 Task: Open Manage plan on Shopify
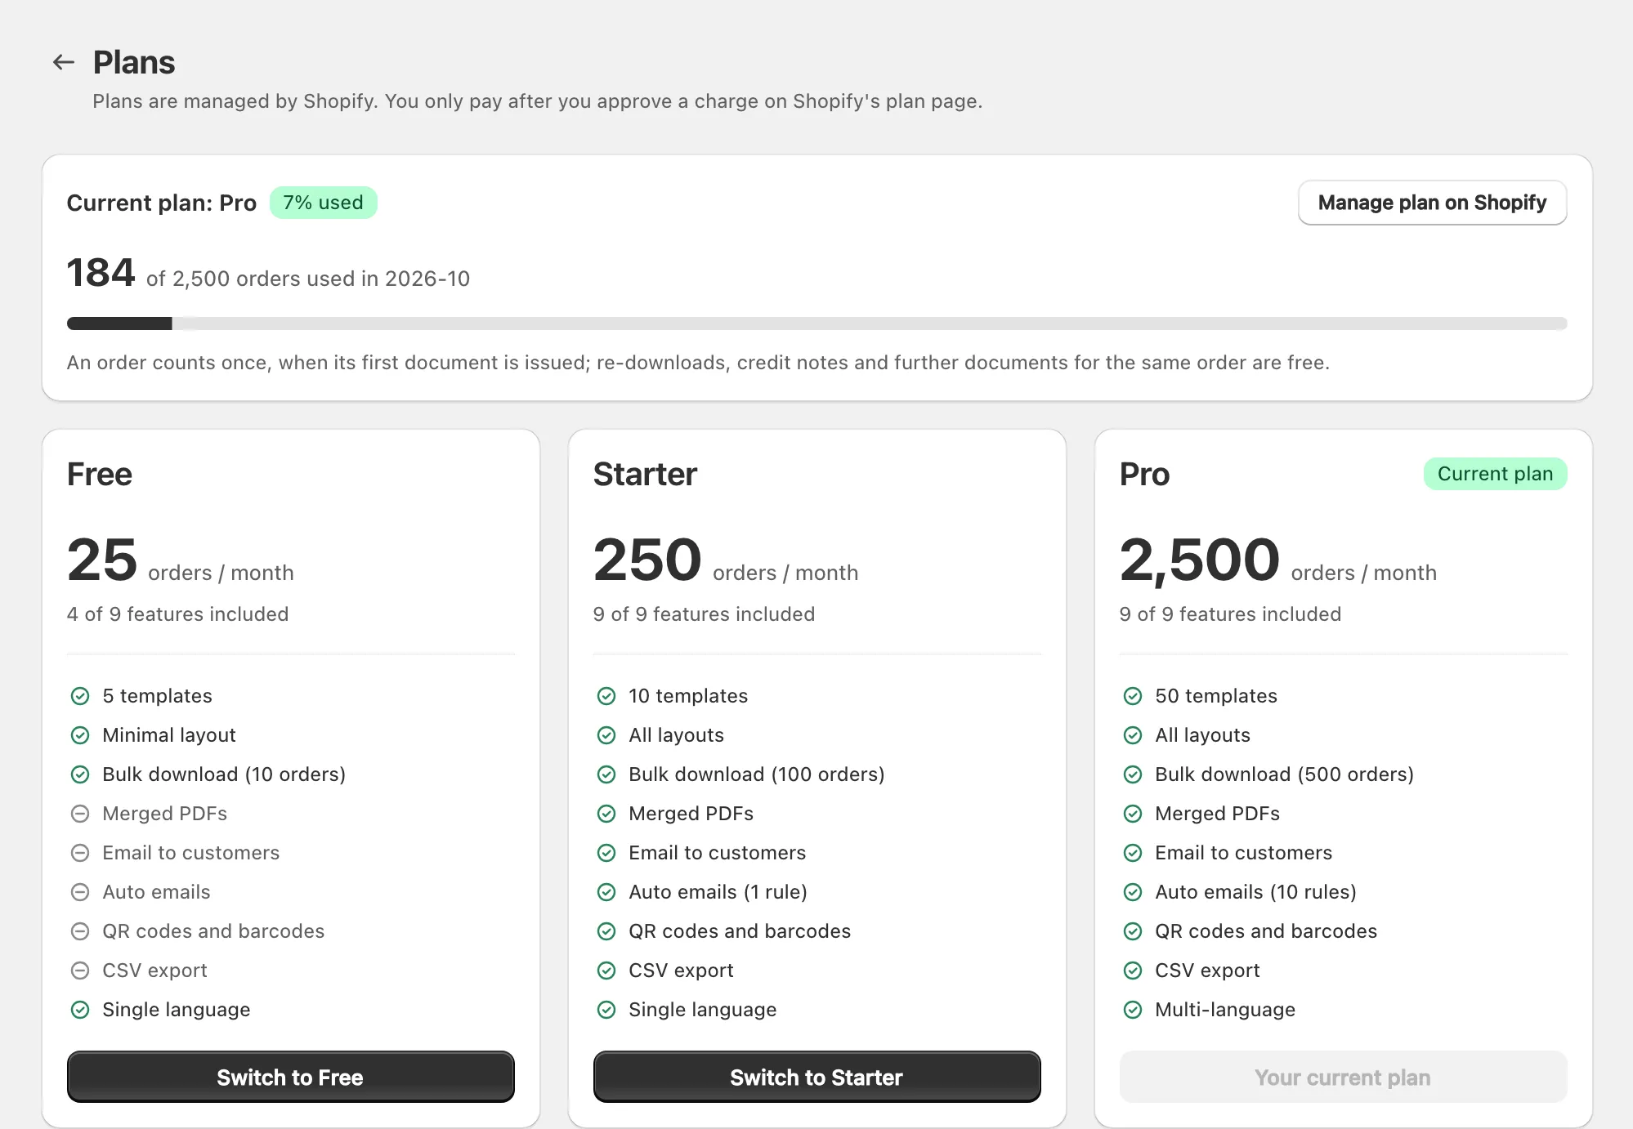1432,203
